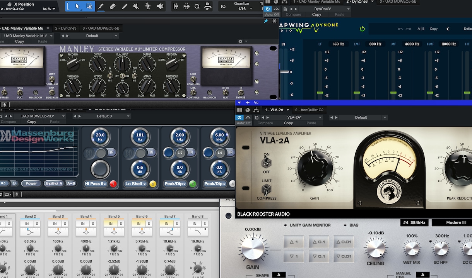Click the IQ input quantize button
Image resolution: width=472 pixels, height=278 pixels.
click(223, 6)
